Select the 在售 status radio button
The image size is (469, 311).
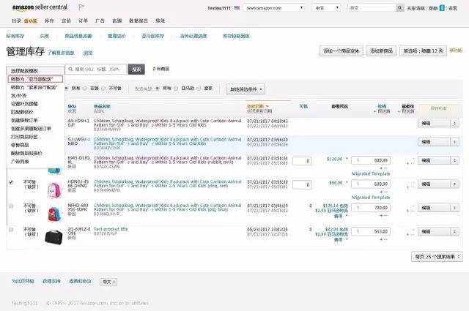[85, 89]
